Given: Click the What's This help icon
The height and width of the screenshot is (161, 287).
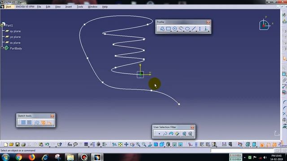Looking at the screenshot, I should pos(60,144).
